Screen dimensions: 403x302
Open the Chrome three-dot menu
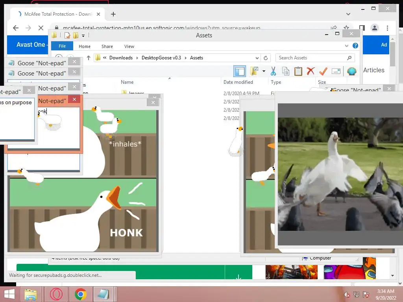tap(387, 28)
